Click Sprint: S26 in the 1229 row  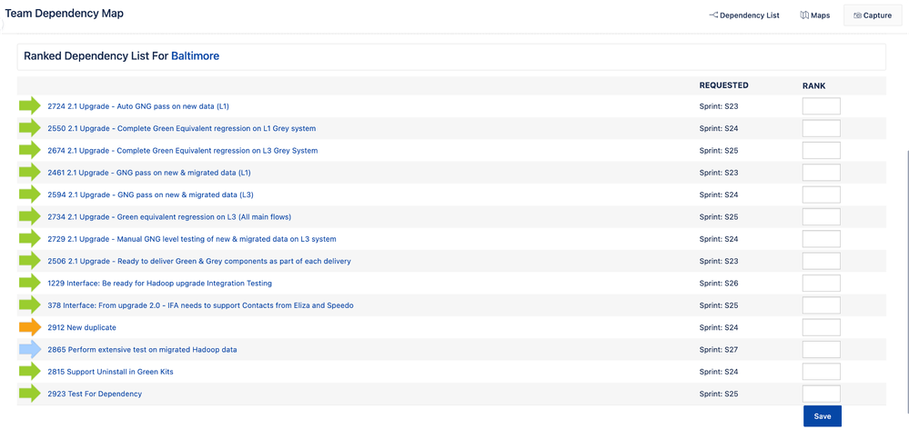point(718,284)
